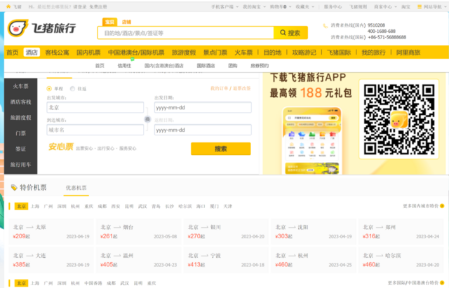Click the consumer hotline phone icon
This screenshot has height=288, width=449.
(326, 26)
